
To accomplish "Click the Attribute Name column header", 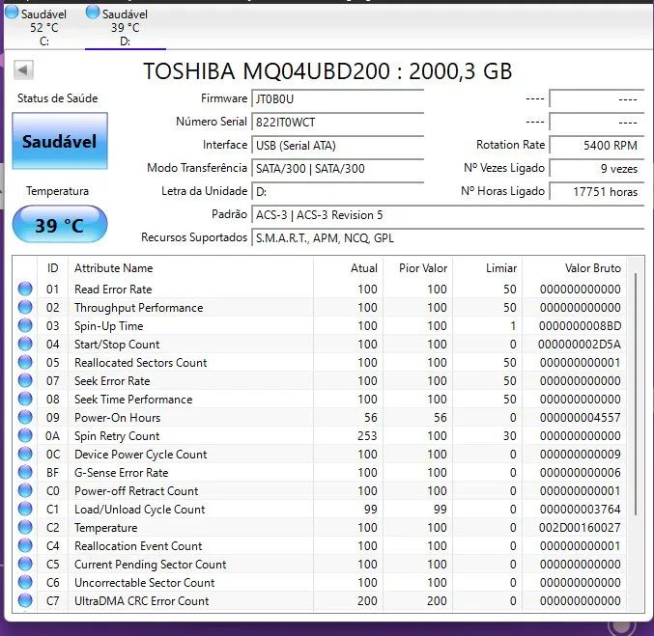I will pos(190,268).
